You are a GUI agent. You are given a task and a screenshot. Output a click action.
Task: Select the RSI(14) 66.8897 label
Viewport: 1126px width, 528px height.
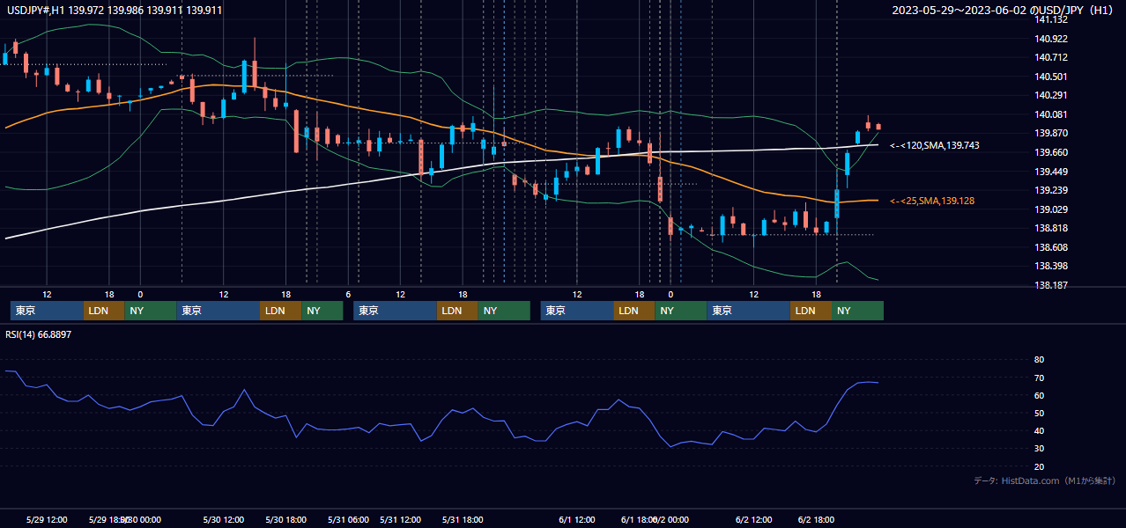pyautogui.click(x=39, y=334)
